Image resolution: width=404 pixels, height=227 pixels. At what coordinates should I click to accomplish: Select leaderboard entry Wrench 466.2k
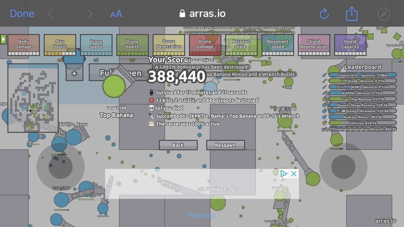pyautogui.click(x=363, y=129)
